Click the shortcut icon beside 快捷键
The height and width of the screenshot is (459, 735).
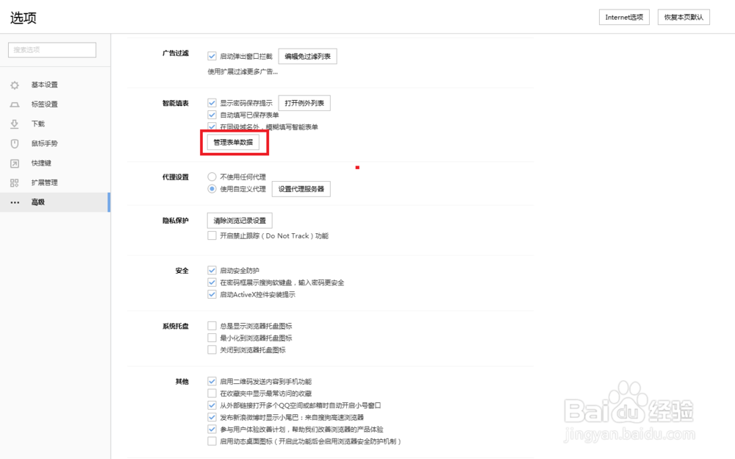click(14, 163)
